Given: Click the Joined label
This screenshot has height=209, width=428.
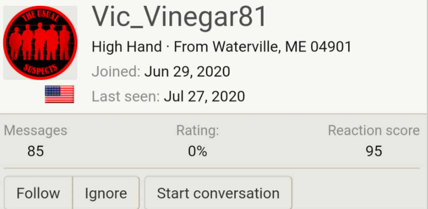Looking at the screenshot, I should 116,72.
